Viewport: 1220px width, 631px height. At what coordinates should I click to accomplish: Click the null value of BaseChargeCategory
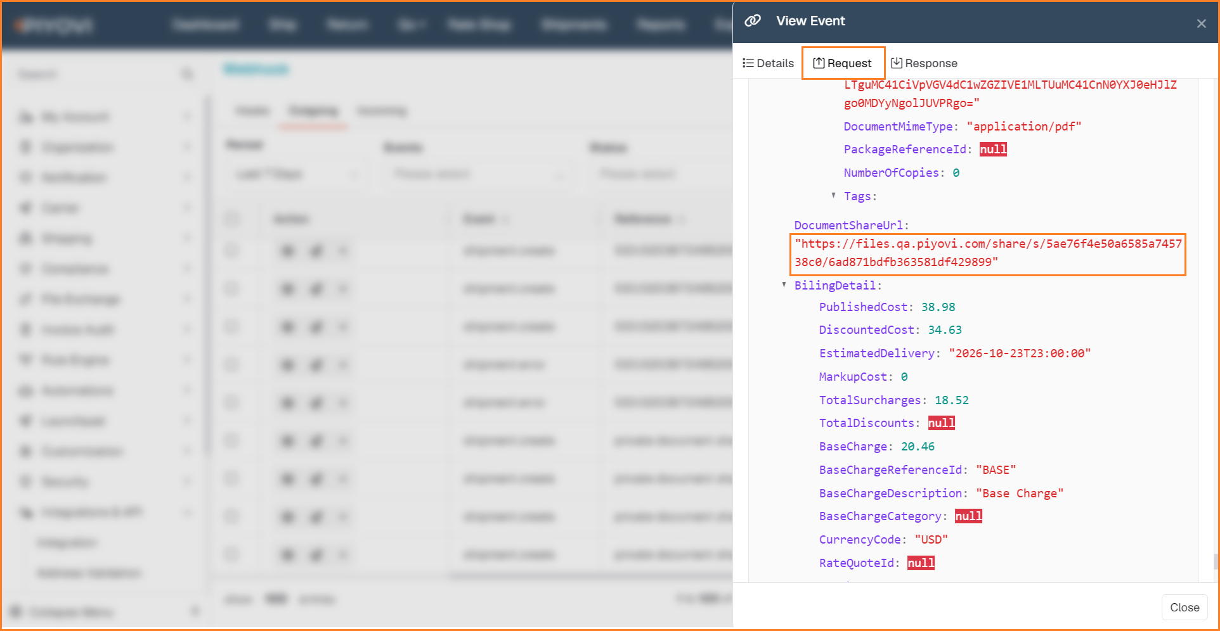(968, 516)
